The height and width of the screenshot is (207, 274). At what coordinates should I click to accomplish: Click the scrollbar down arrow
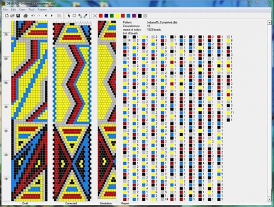pyautogui.click(x=269, y=199)
